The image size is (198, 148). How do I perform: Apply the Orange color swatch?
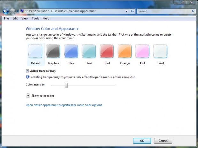[125, 51]
